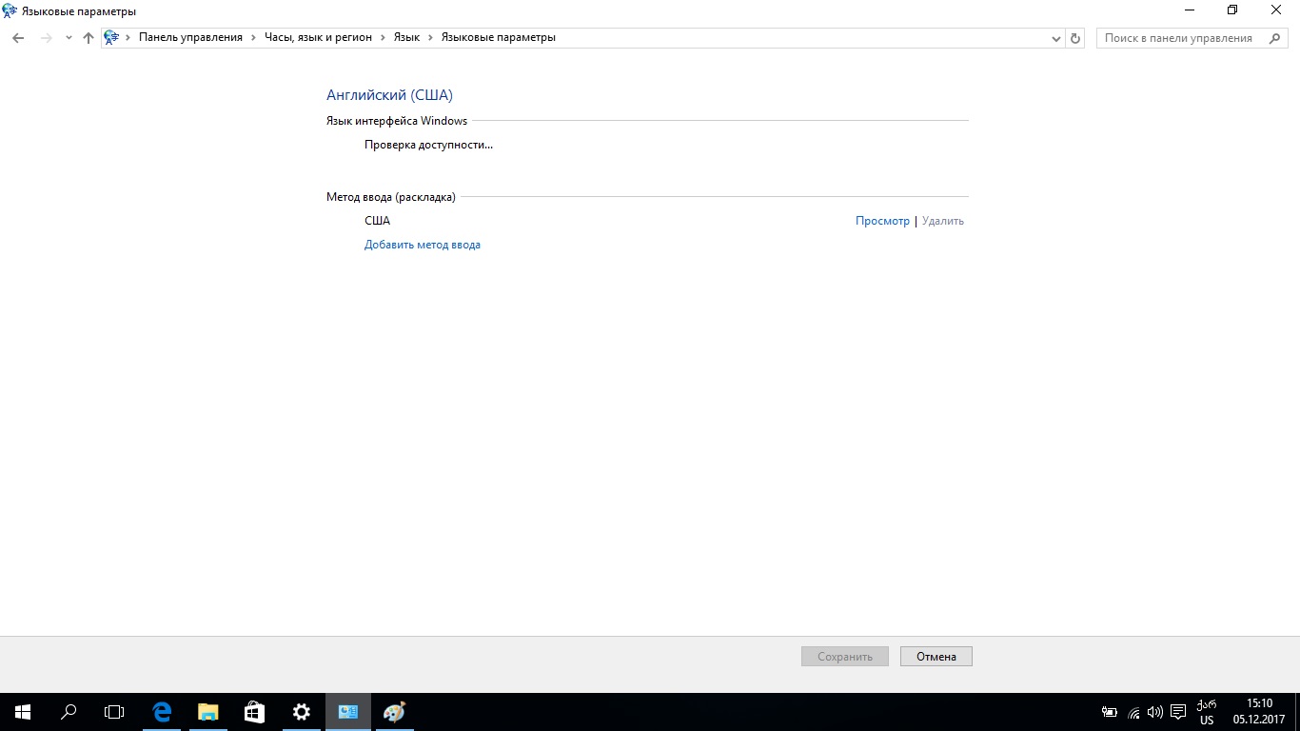
Task: Click the language icon in the address bar
Action: click(111, 38)
